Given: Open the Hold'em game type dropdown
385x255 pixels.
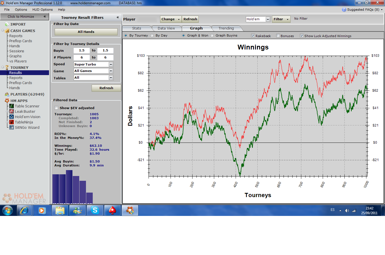Looking at the screenshot, I should [268, 19].
